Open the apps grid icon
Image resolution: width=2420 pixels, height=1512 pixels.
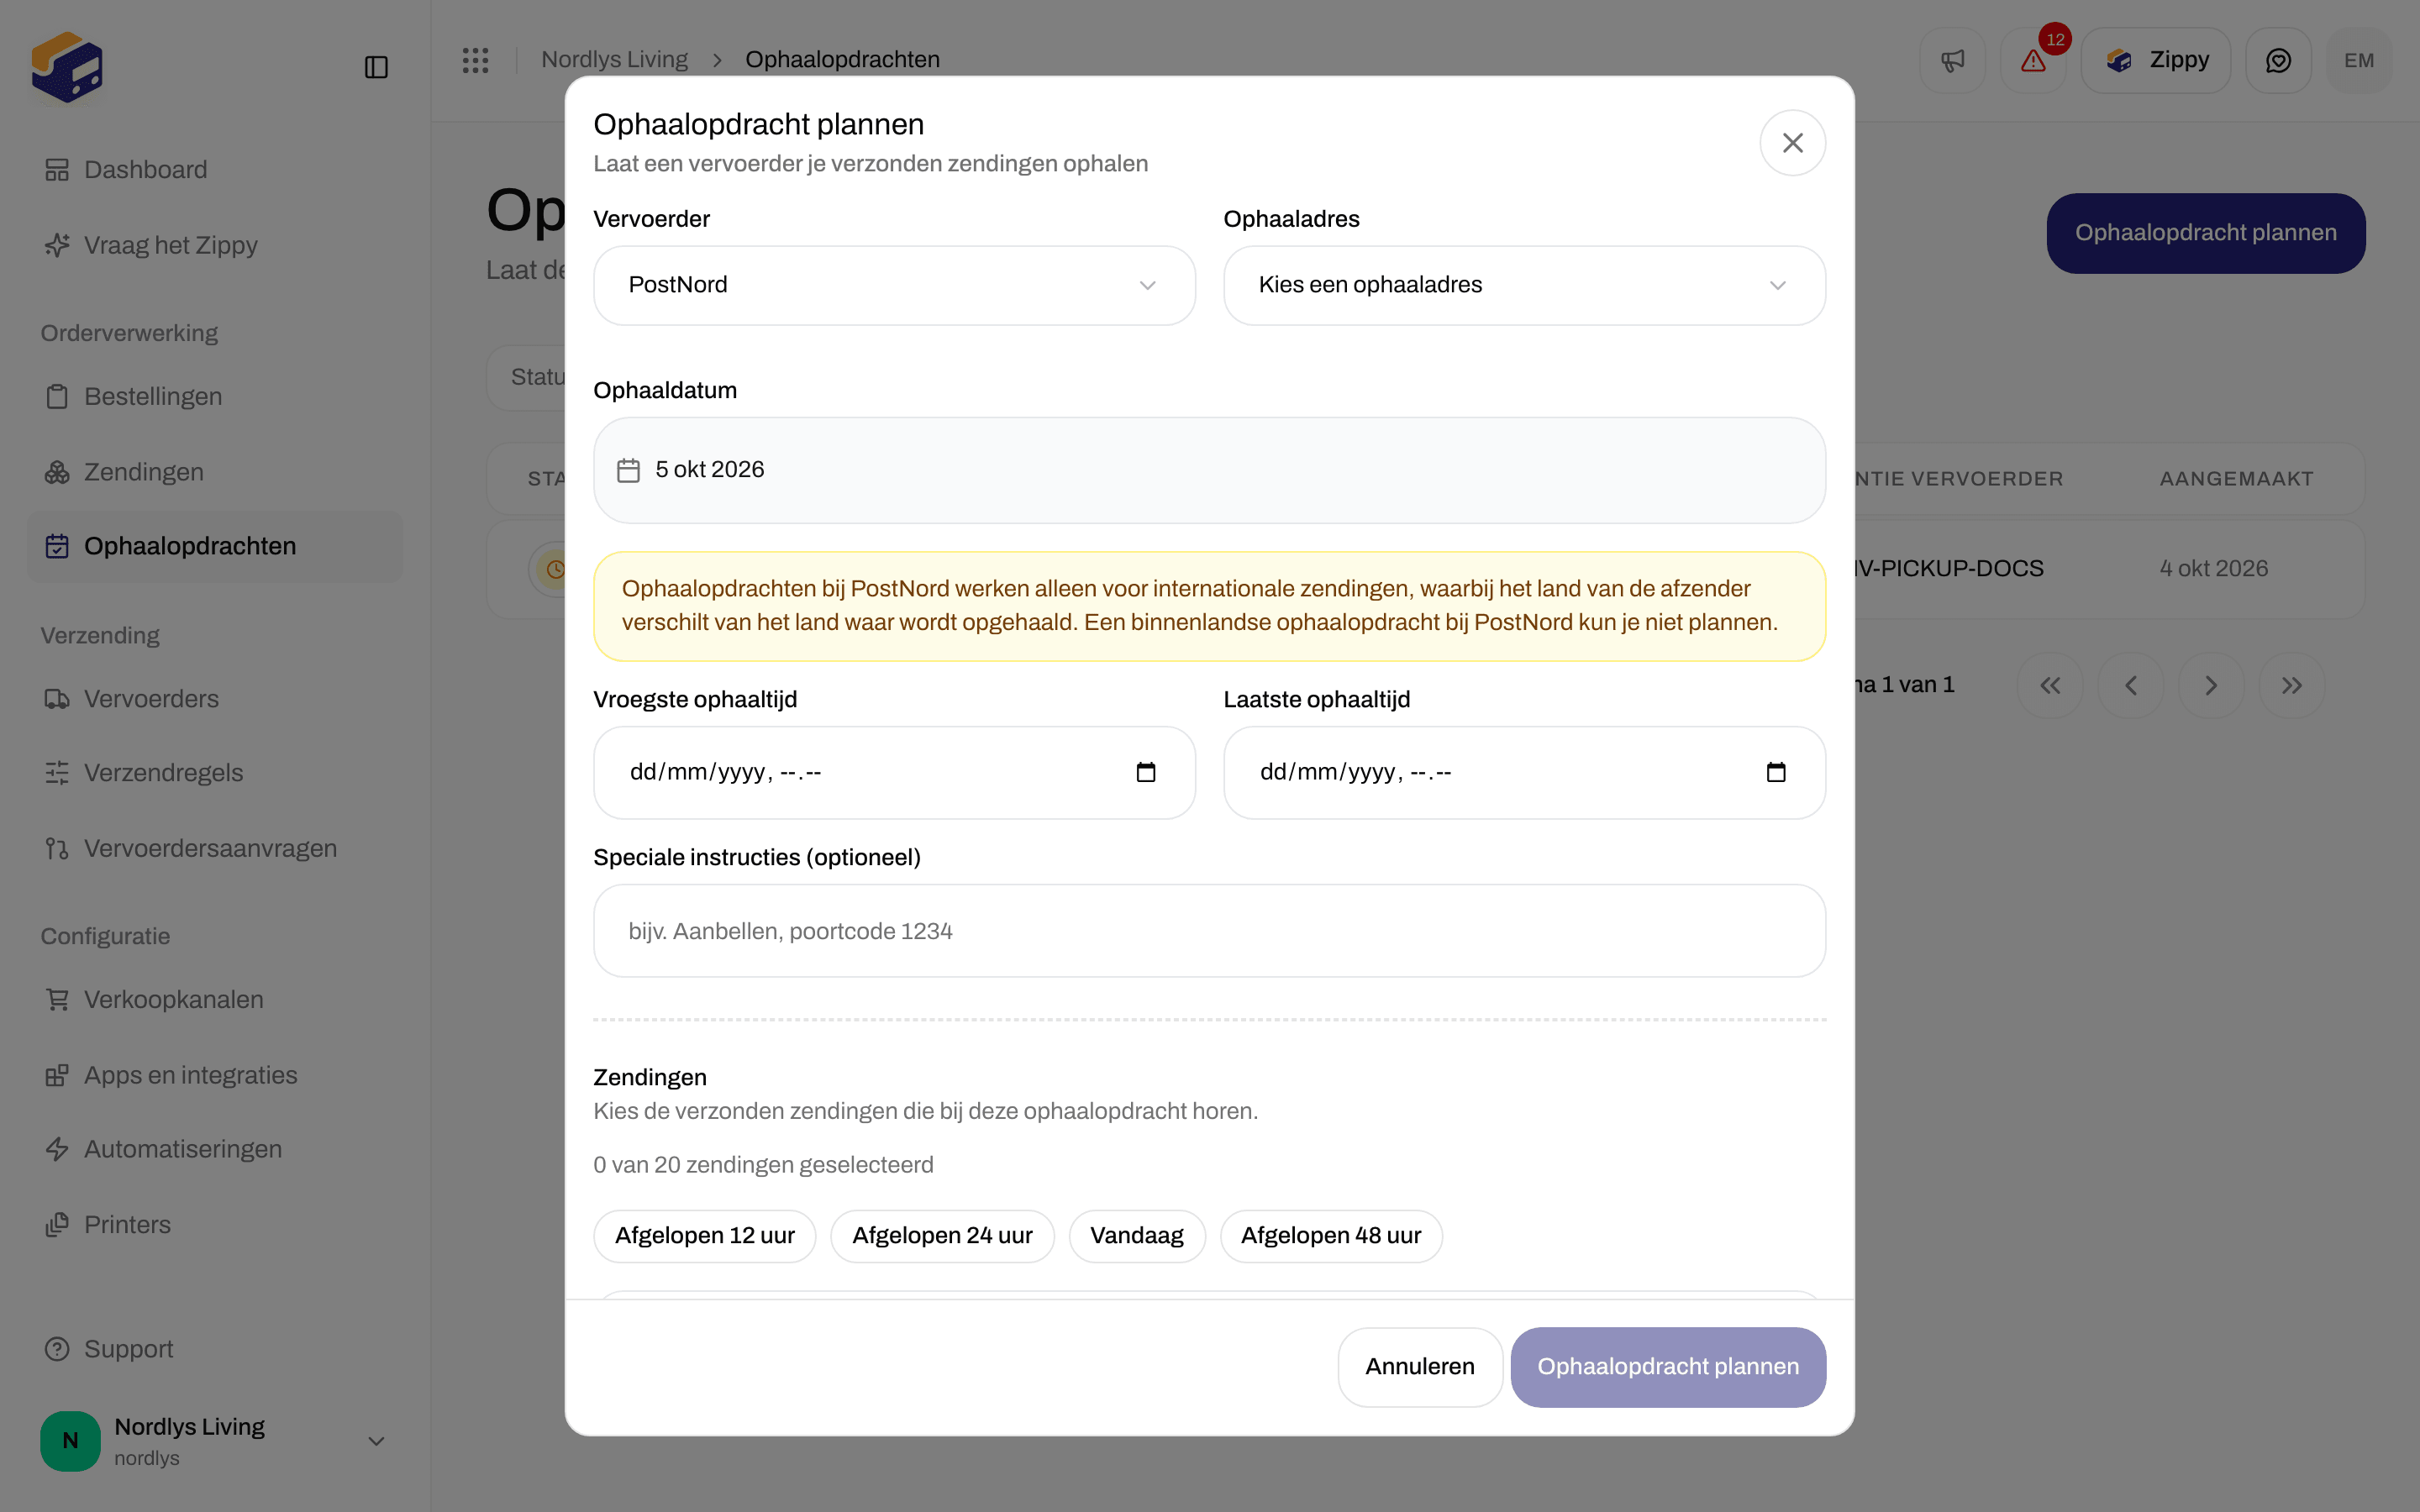coord(475,60)
